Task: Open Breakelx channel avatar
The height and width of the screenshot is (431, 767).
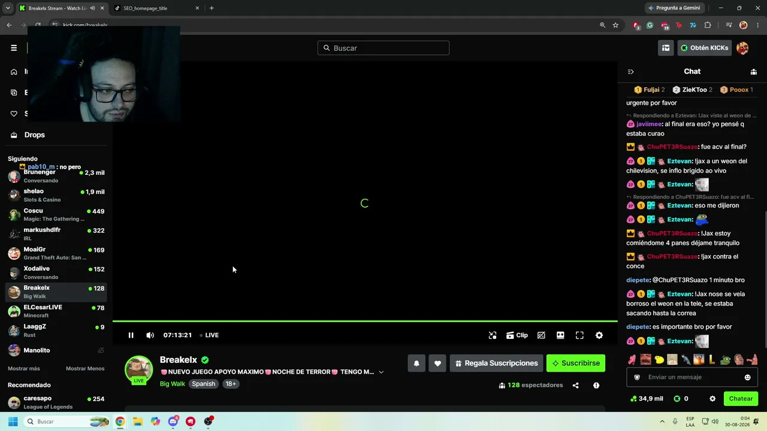Action: click(x=139, y=370)
